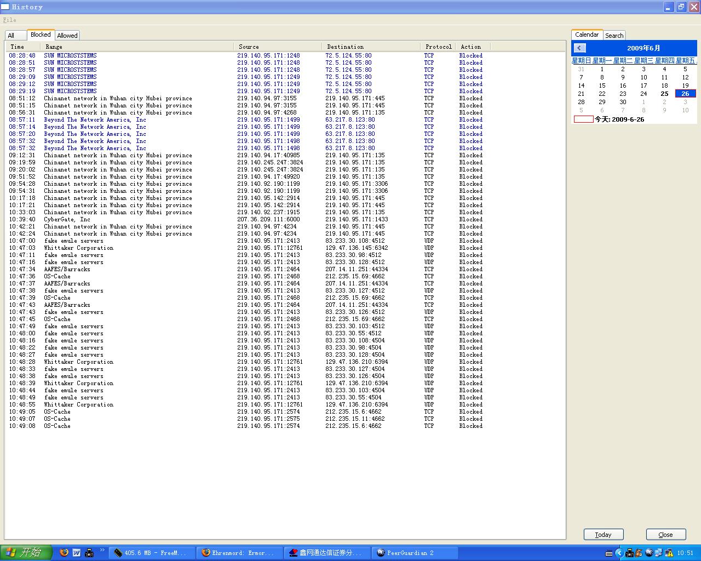701x561 pixels.
Task: Select calendar date 30
Action: click(x=623, y=102)
